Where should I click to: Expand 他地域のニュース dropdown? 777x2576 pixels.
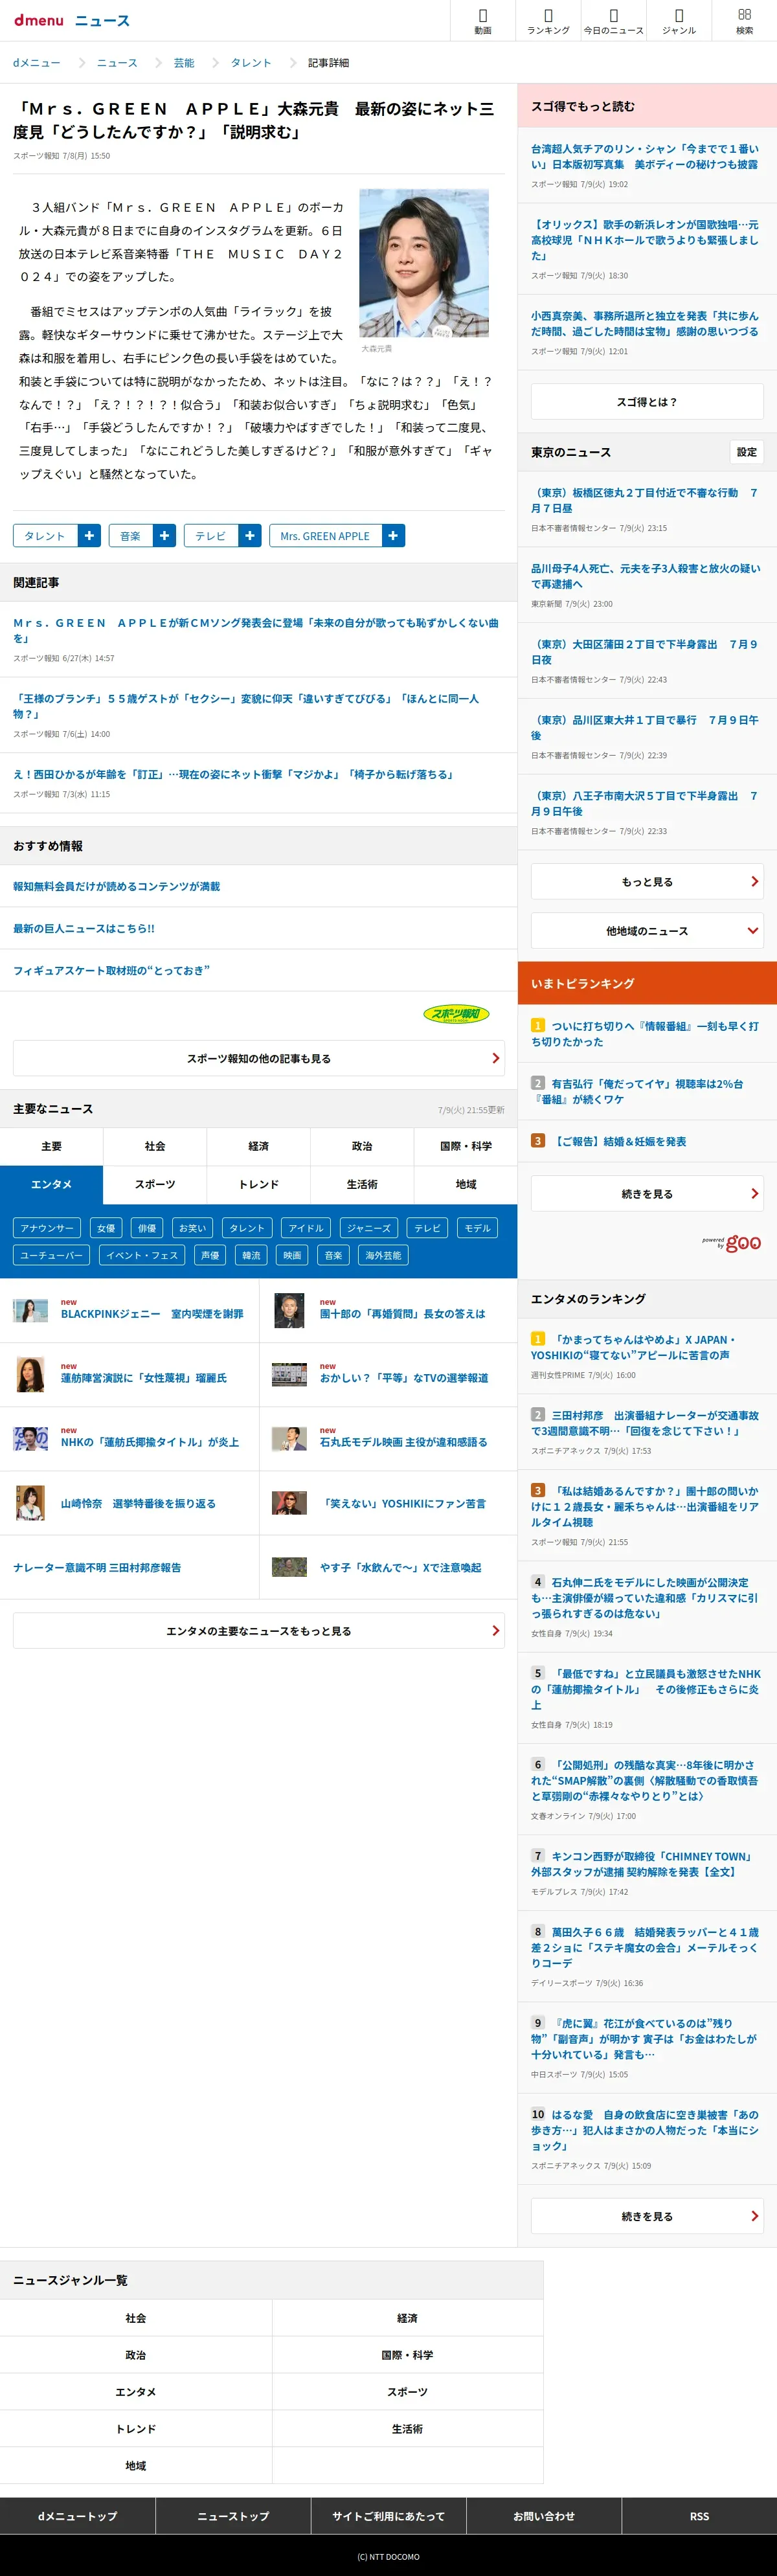(647, 931)
